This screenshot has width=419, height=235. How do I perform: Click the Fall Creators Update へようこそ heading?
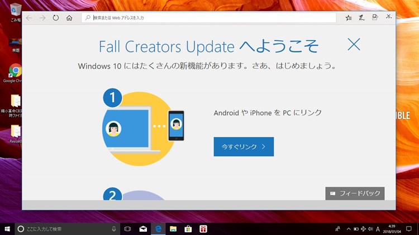[209, 46]
